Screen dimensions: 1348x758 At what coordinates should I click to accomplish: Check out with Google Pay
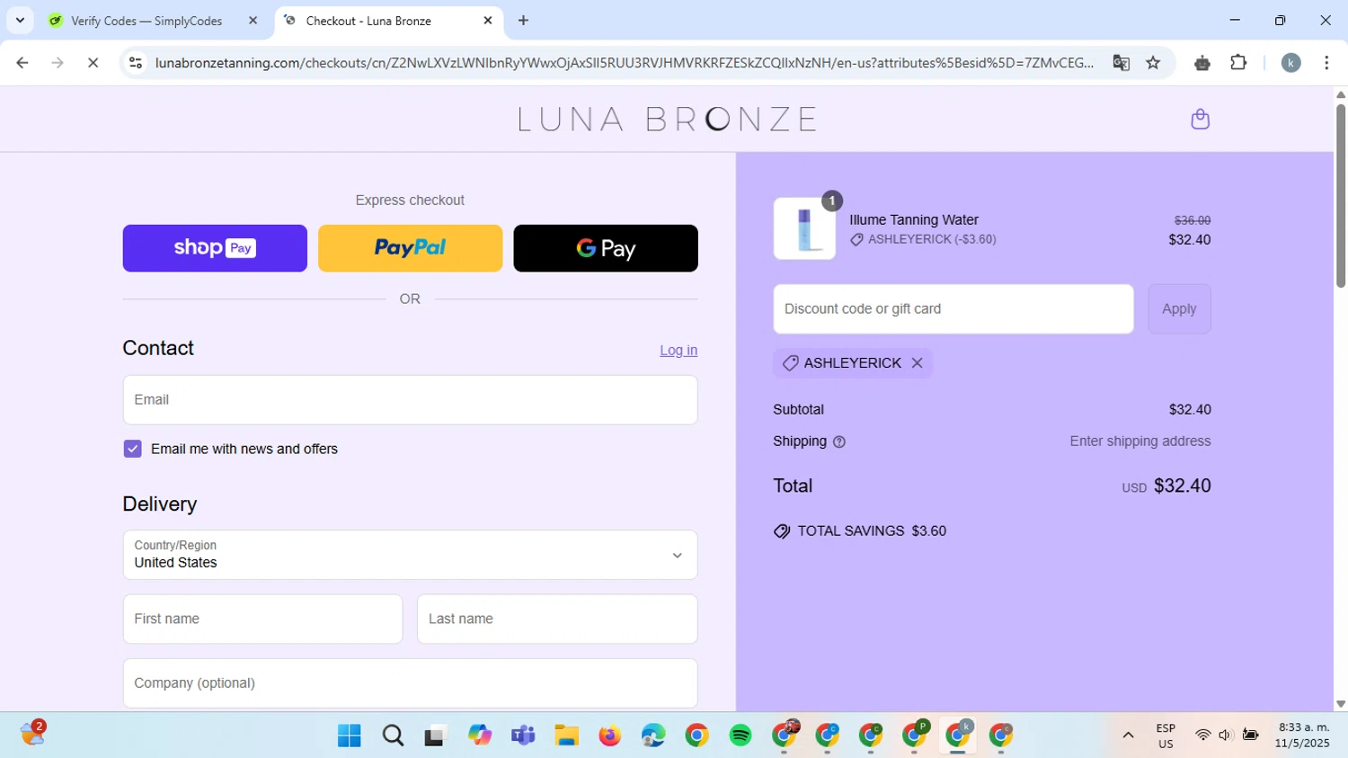tap(606, 248)
